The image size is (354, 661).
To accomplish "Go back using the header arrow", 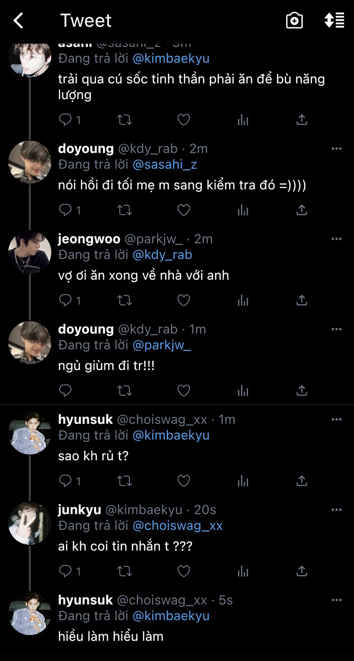I will point(19,21).
